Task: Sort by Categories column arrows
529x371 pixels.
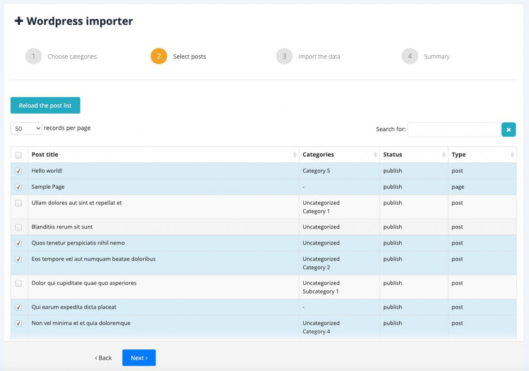Action: point(375,154)
